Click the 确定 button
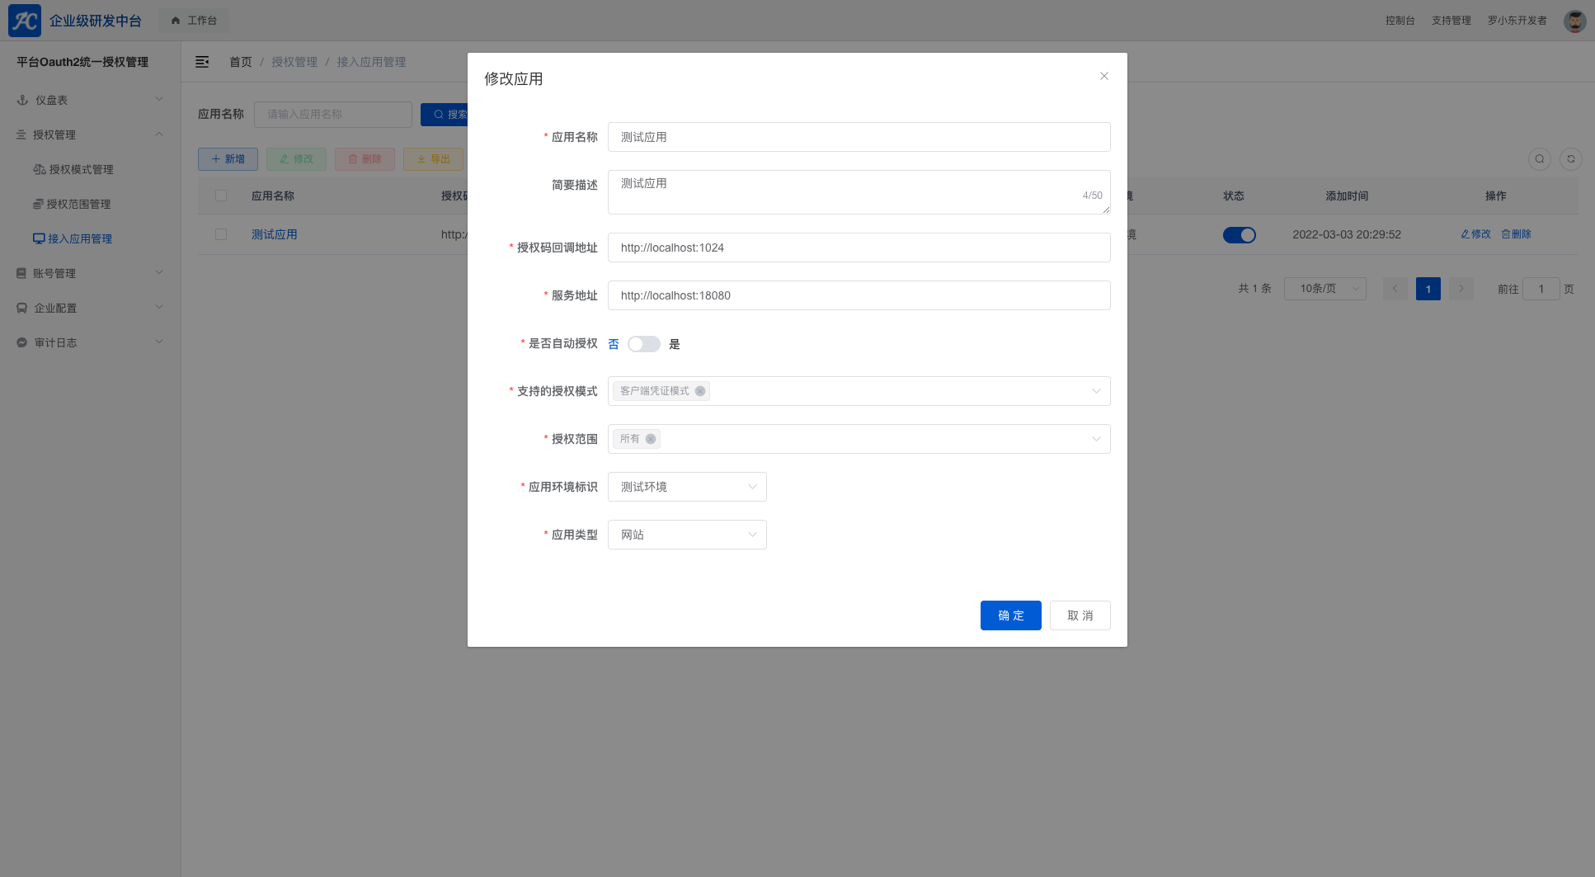 1010,615
